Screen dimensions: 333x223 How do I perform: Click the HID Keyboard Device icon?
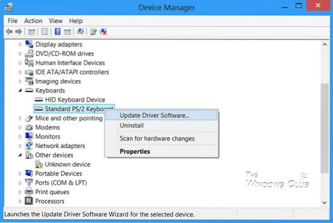point(39,100)
